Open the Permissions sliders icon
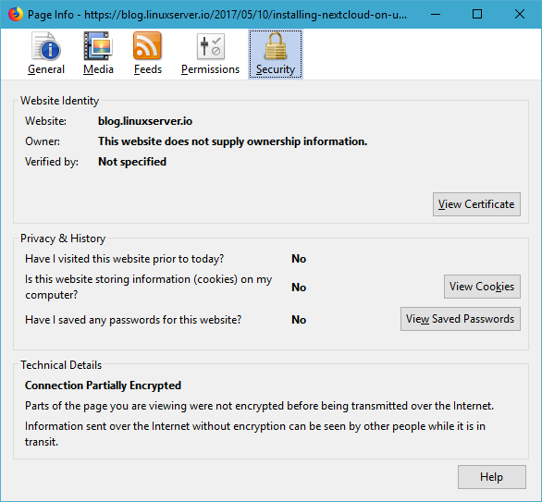 point(211,46)
